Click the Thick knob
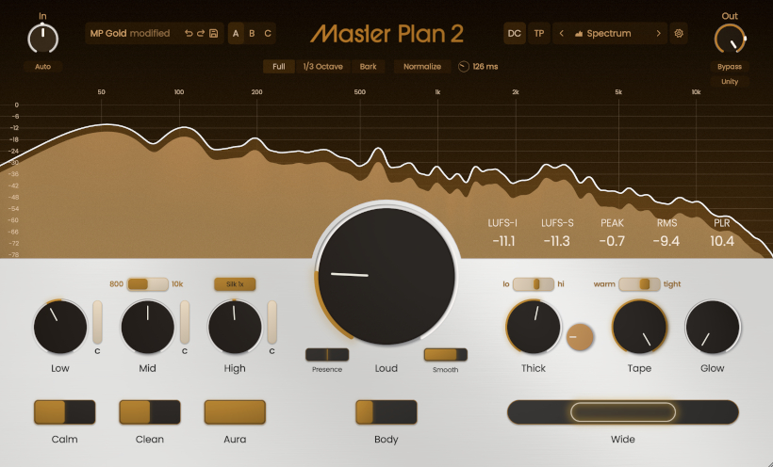The height and width of the screenshot is (467, 773). point(534,327)
